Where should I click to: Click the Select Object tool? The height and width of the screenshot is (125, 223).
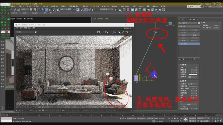pyautogui.click(x=31, y=10)
